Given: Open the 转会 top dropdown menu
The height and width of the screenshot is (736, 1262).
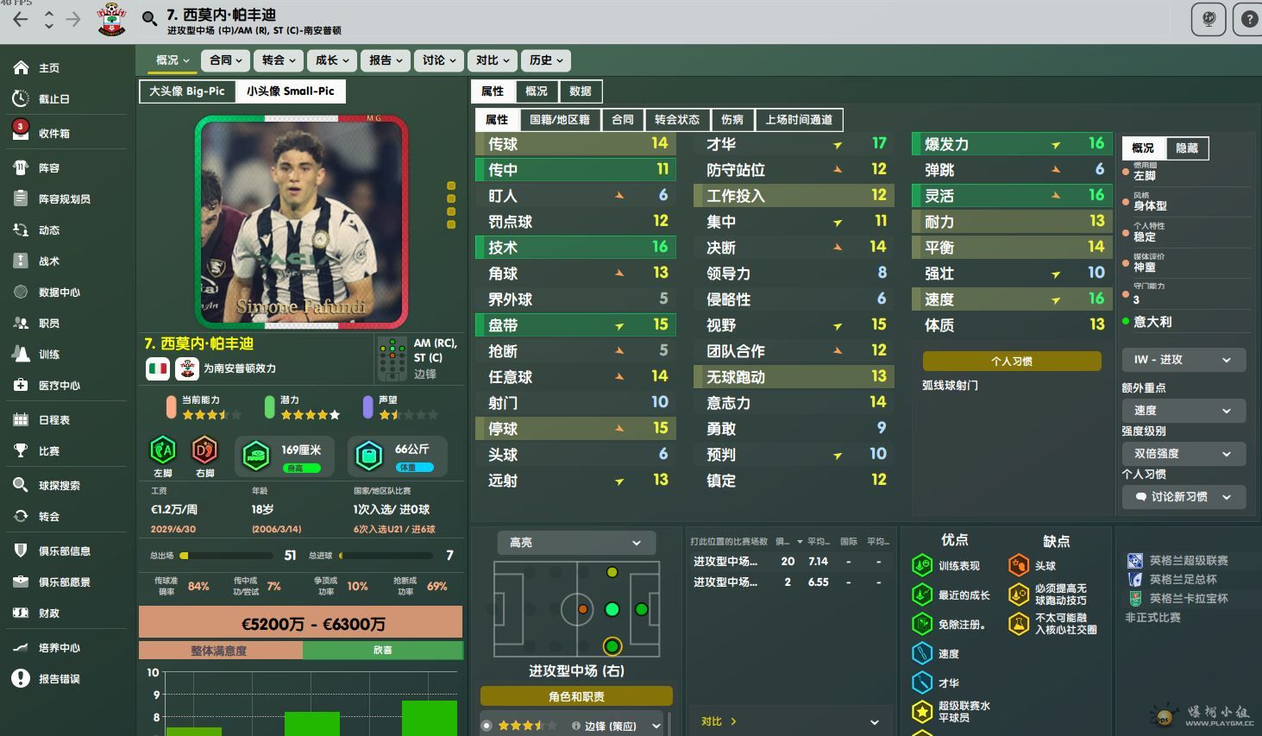Looking at the screenshot, I should 279,60.
